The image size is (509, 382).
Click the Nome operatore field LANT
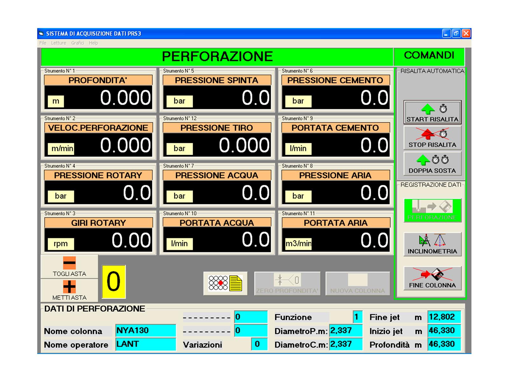click(x=146, y=344)
